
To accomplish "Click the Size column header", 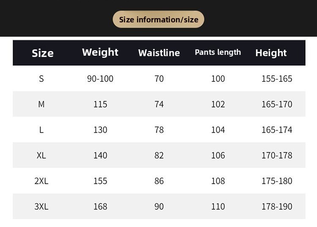I will point(43,53).
